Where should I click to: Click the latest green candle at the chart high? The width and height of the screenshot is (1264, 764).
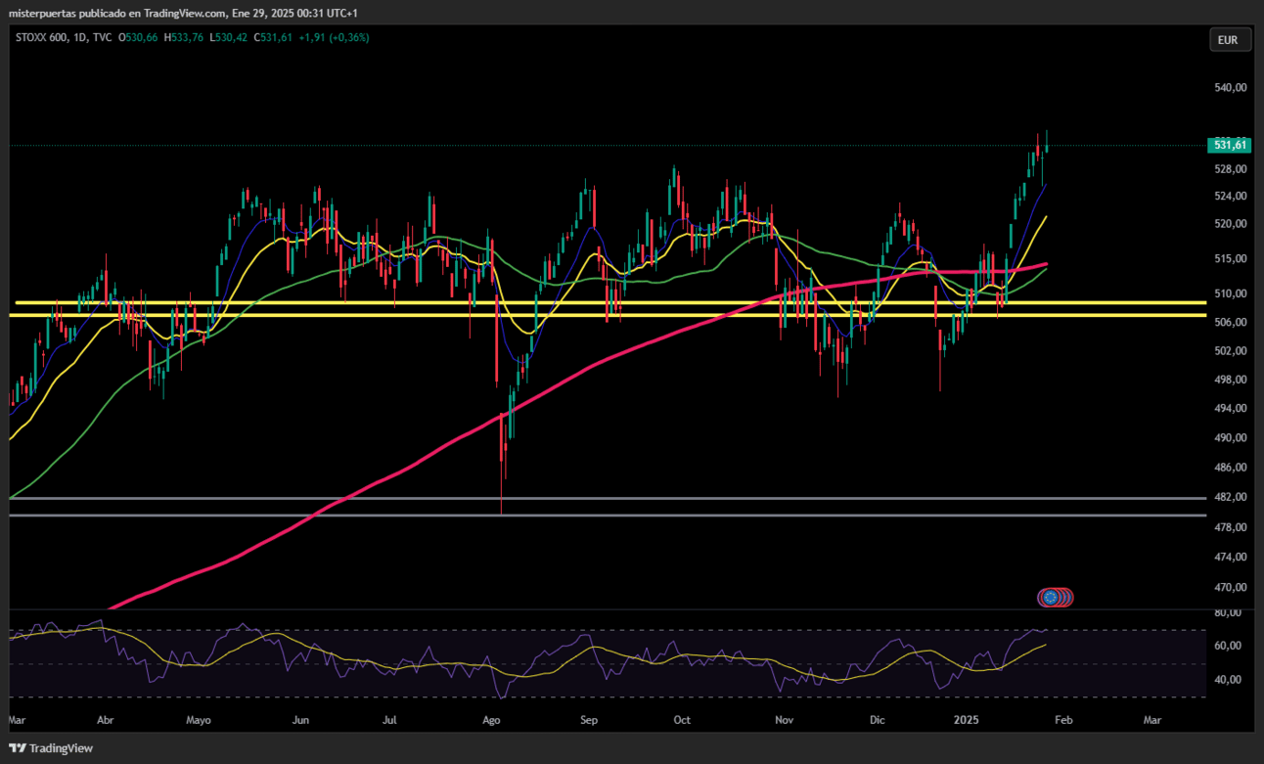coord(1047,143)
